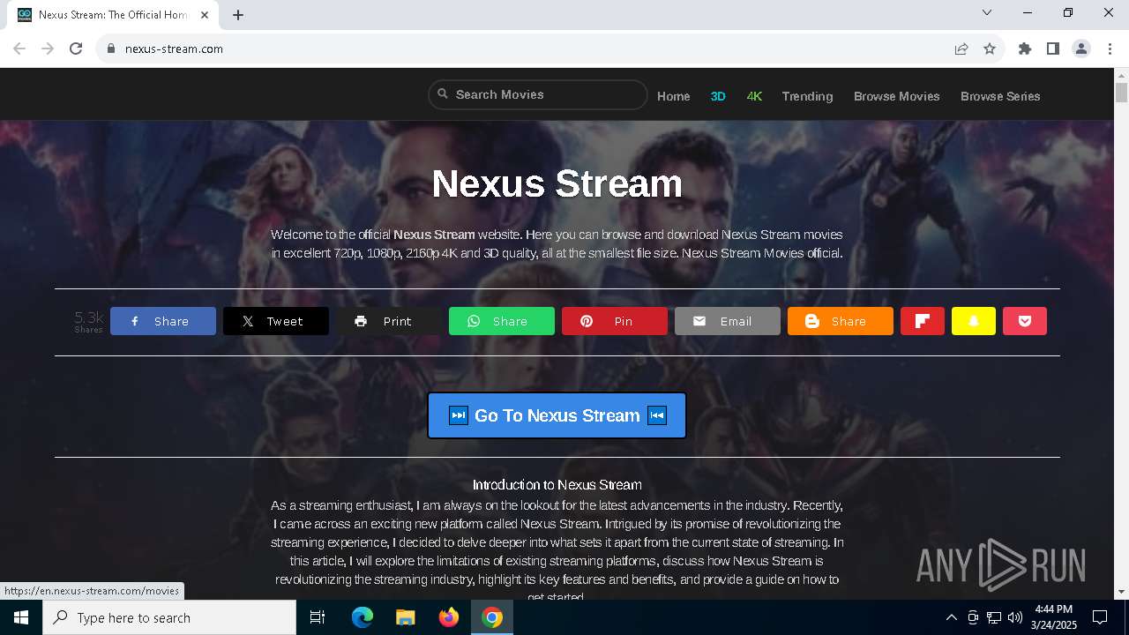The width and height of the screenshot is (1129, 635).
Task: Click the X Tweet share button
Action: coord(276,321)
